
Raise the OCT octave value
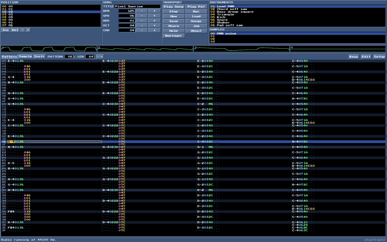click(155, 25)
